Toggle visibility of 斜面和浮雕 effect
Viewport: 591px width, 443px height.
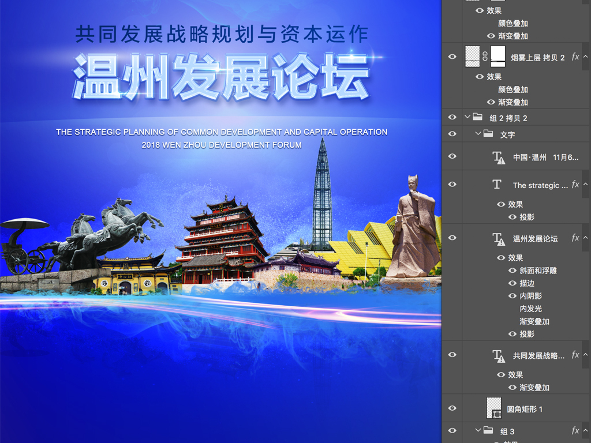click(513, 271)
